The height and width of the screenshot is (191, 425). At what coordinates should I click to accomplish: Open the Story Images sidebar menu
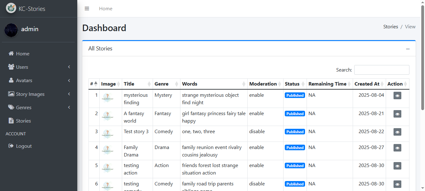click(39, 94)
